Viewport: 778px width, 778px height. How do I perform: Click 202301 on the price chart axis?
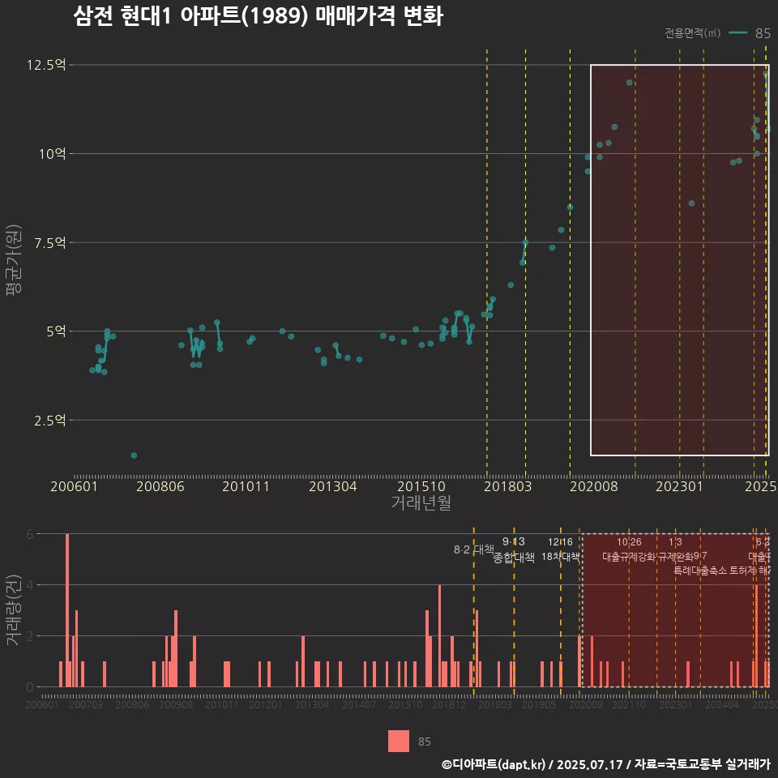tap(679, 486)
